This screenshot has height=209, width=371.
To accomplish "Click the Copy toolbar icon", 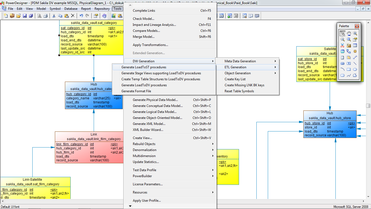I will tap(60, 16).
